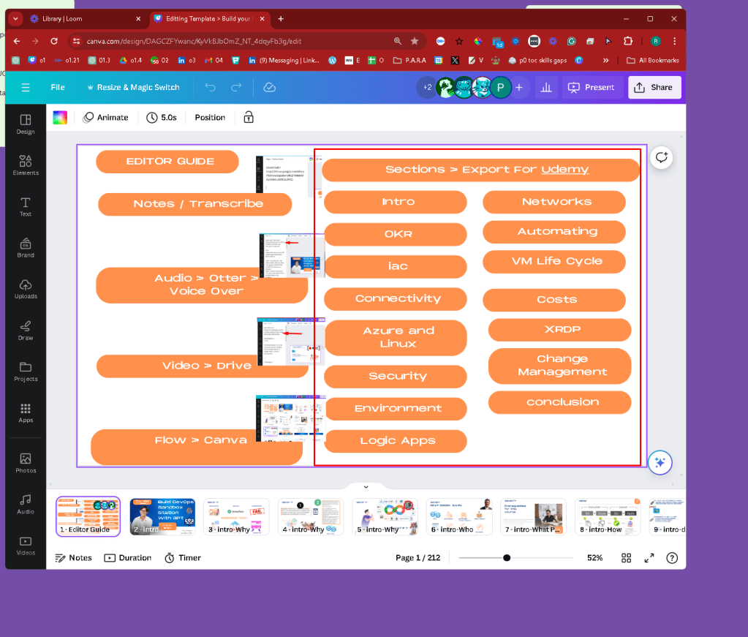Image resolution: width=748 pixels, height=637 pixels.
Task: Click the 52% zoom level
Action: click(595, 558)
